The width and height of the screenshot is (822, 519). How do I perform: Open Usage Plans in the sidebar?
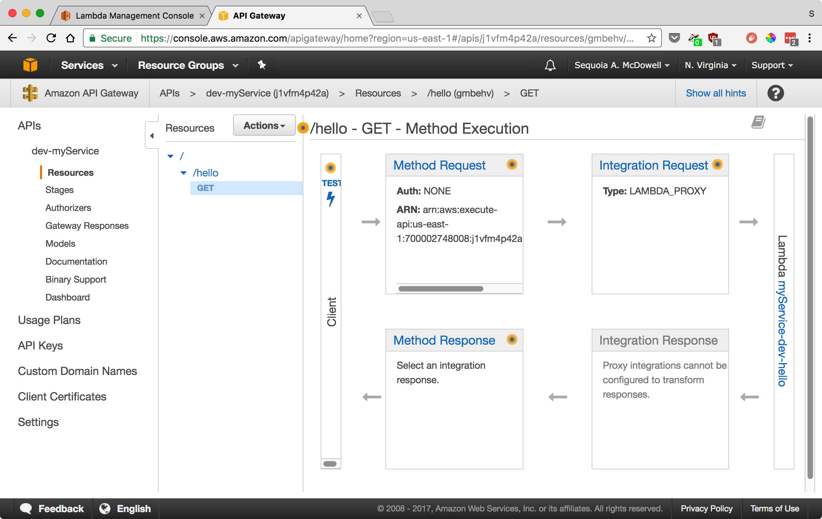(x=49, y=320)
